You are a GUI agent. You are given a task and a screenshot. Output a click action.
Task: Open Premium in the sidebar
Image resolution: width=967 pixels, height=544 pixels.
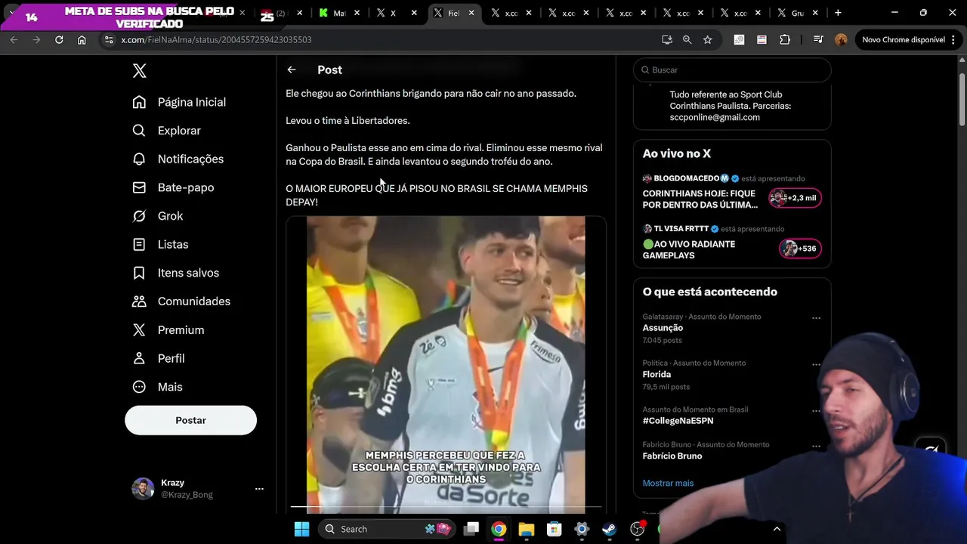pos(168,330)
